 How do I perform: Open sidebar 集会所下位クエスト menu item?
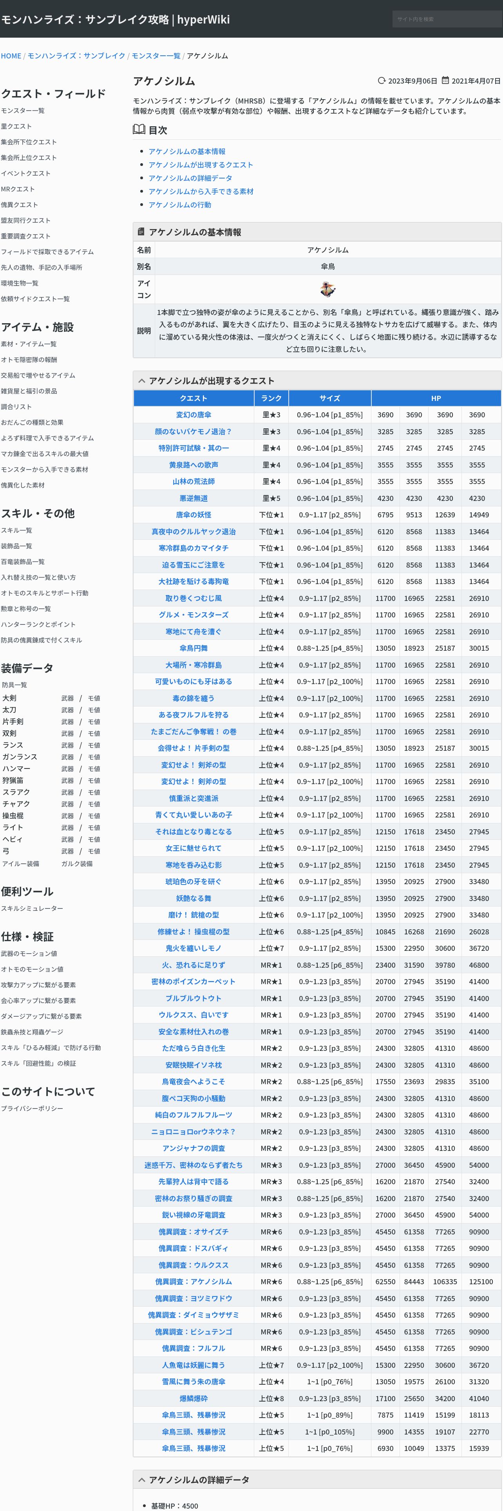(x=29, y=142)
